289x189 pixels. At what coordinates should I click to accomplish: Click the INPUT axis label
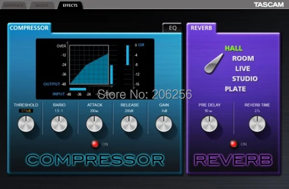click(x=59, y=94)
